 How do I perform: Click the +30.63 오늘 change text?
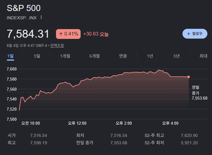click(x=96, y=34)
